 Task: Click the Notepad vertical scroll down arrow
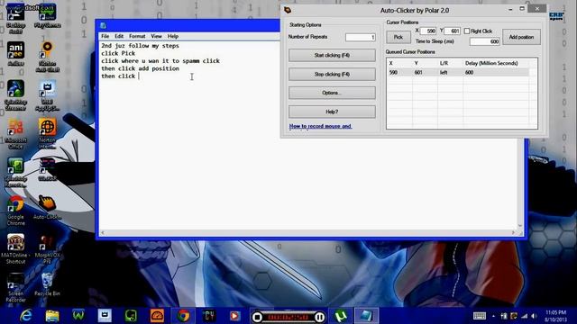tap(520, 226)
